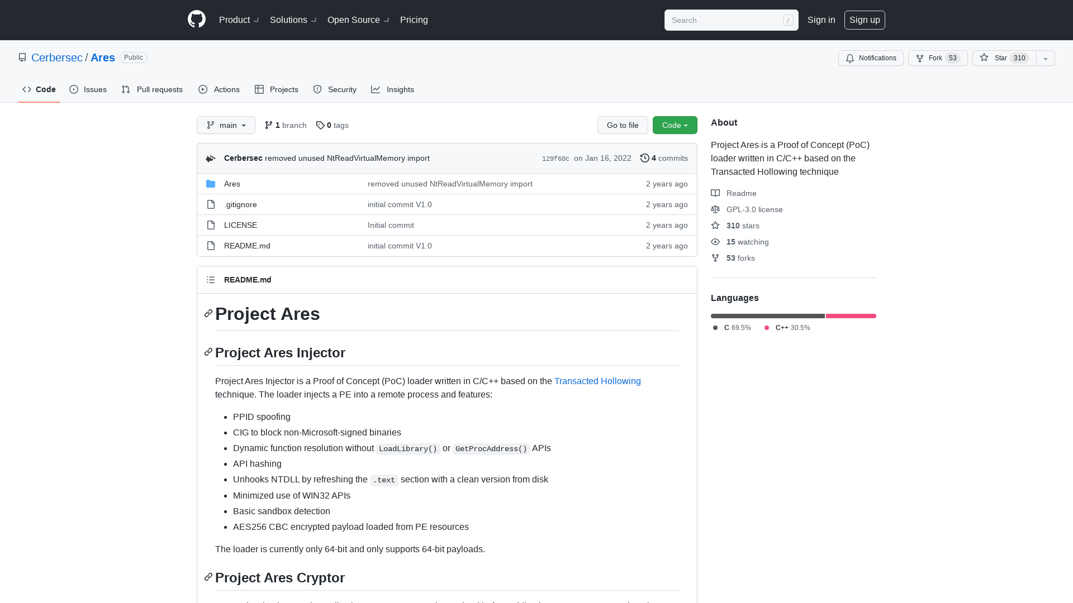
Task: Open the Product menu
Action: pyautogui.click(x=239, y=20)
